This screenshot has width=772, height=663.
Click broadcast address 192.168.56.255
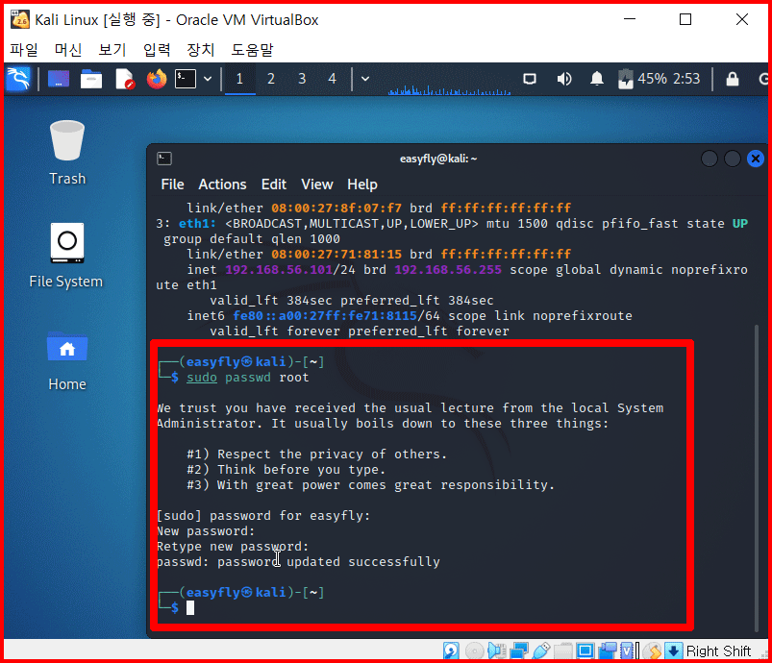[448, 270]
